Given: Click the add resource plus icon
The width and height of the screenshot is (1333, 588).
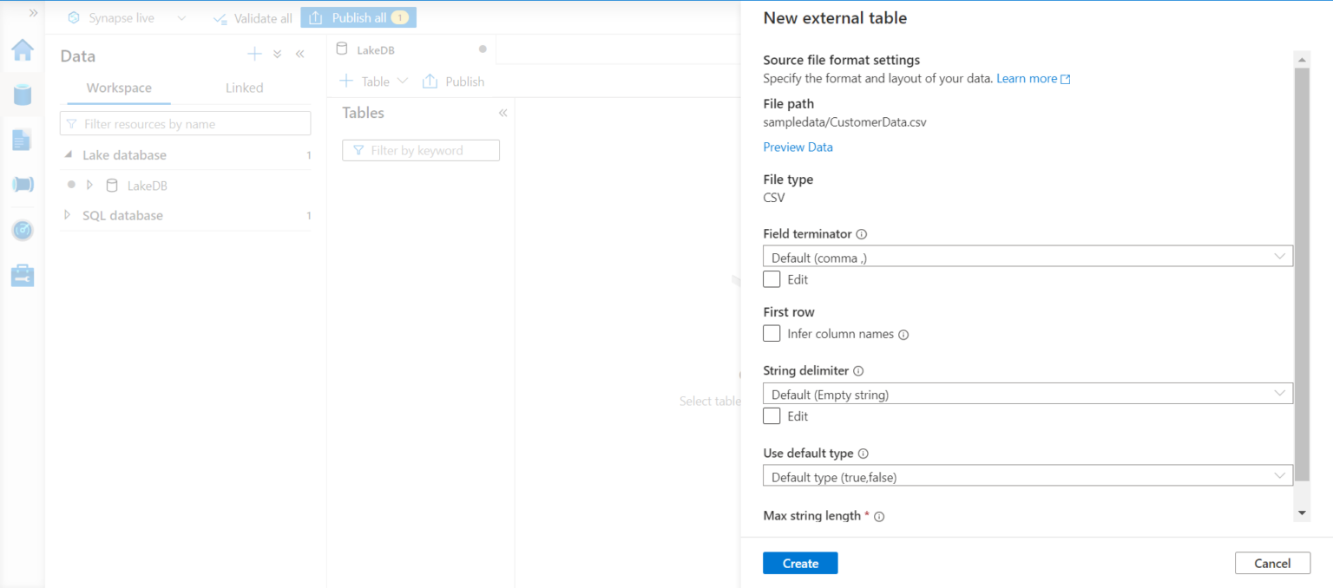Looking at the screenshot, I should coord(254,55).
